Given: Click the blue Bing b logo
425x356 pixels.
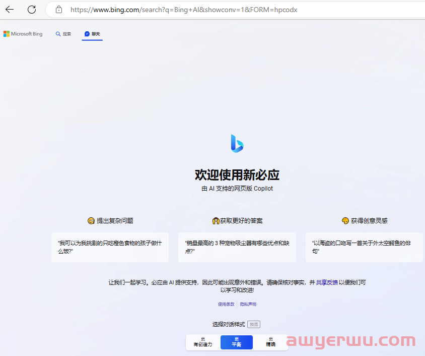Looking at the screenshot, I should pos(237,144).
